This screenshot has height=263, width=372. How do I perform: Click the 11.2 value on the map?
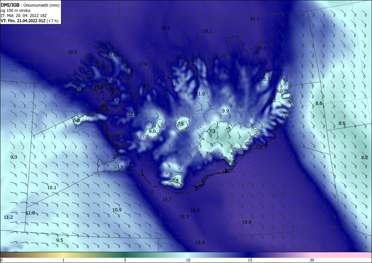pos(8,217)
